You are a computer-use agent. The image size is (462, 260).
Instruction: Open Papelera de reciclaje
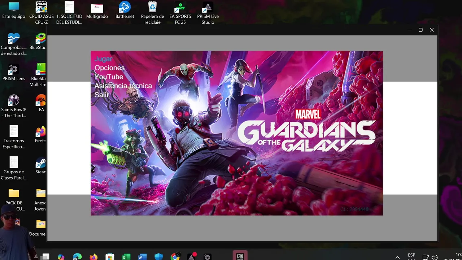point(152,13)
